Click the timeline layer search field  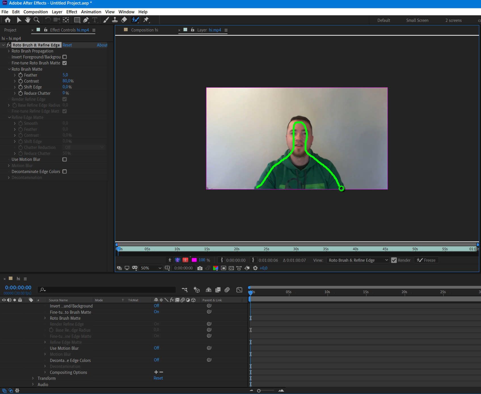pos(107,290)
